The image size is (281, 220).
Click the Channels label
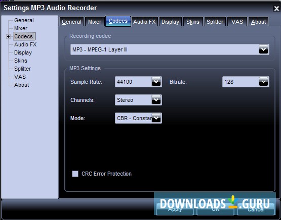pyautogui.click(x=82, y=100)
